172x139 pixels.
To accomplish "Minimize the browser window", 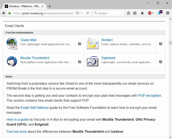I will (149, 3).
